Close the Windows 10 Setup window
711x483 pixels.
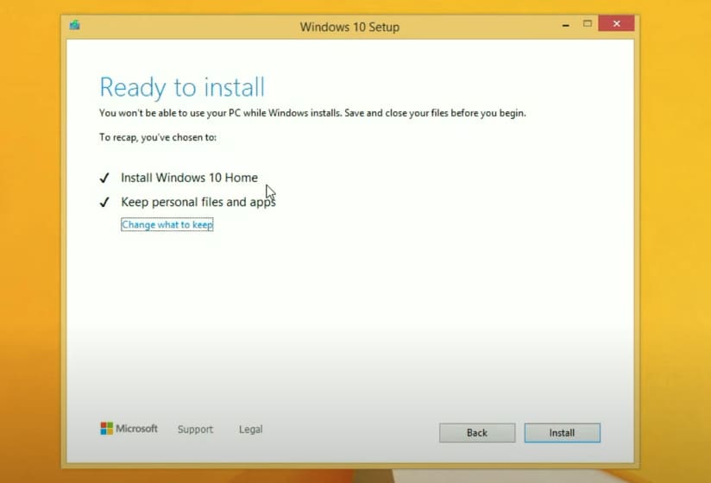tap(616, 24)
